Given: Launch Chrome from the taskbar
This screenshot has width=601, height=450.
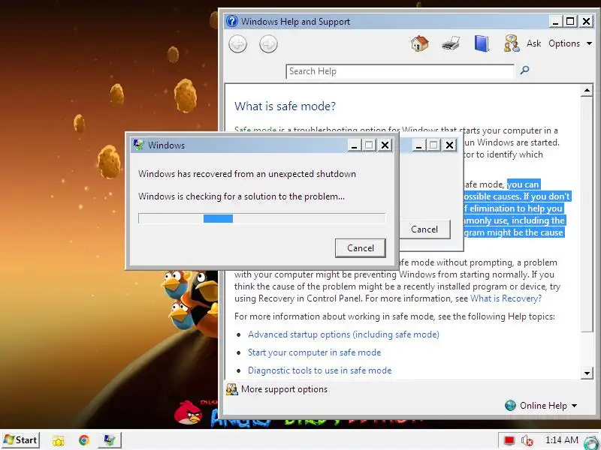Looking at the screenshot, I should (84, 440).
